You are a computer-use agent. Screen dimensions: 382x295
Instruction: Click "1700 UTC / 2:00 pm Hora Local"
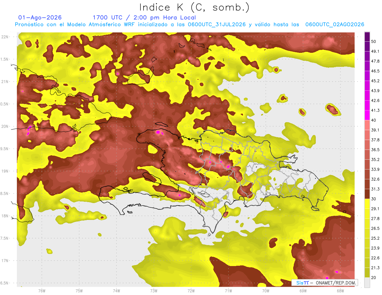144,18
